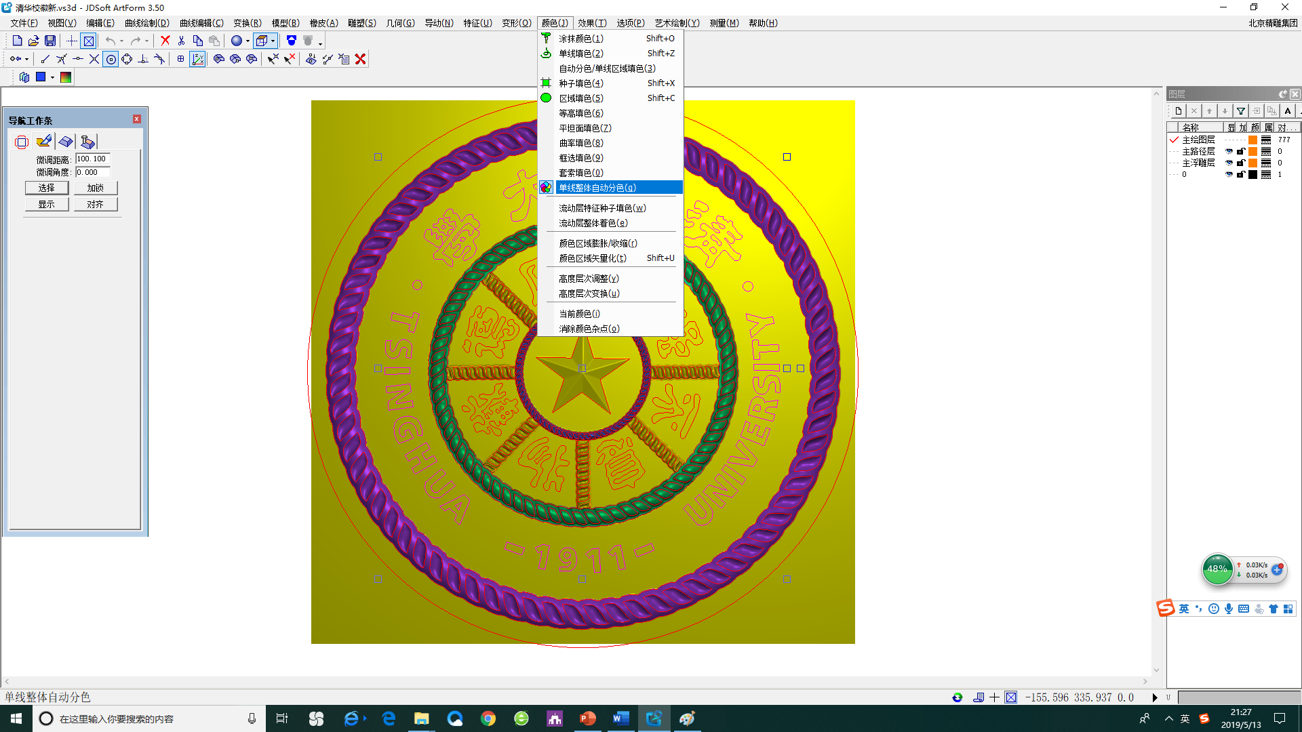Select the 主绘图层 layer row

(x=1234, y=140)
